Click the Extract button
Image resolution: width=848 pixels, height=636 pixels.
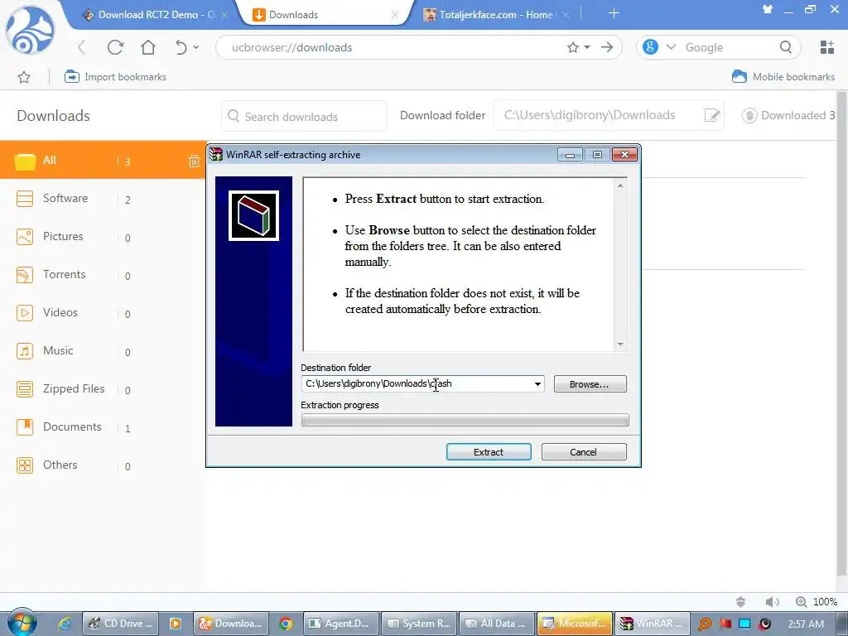click(x=489, y=452)
